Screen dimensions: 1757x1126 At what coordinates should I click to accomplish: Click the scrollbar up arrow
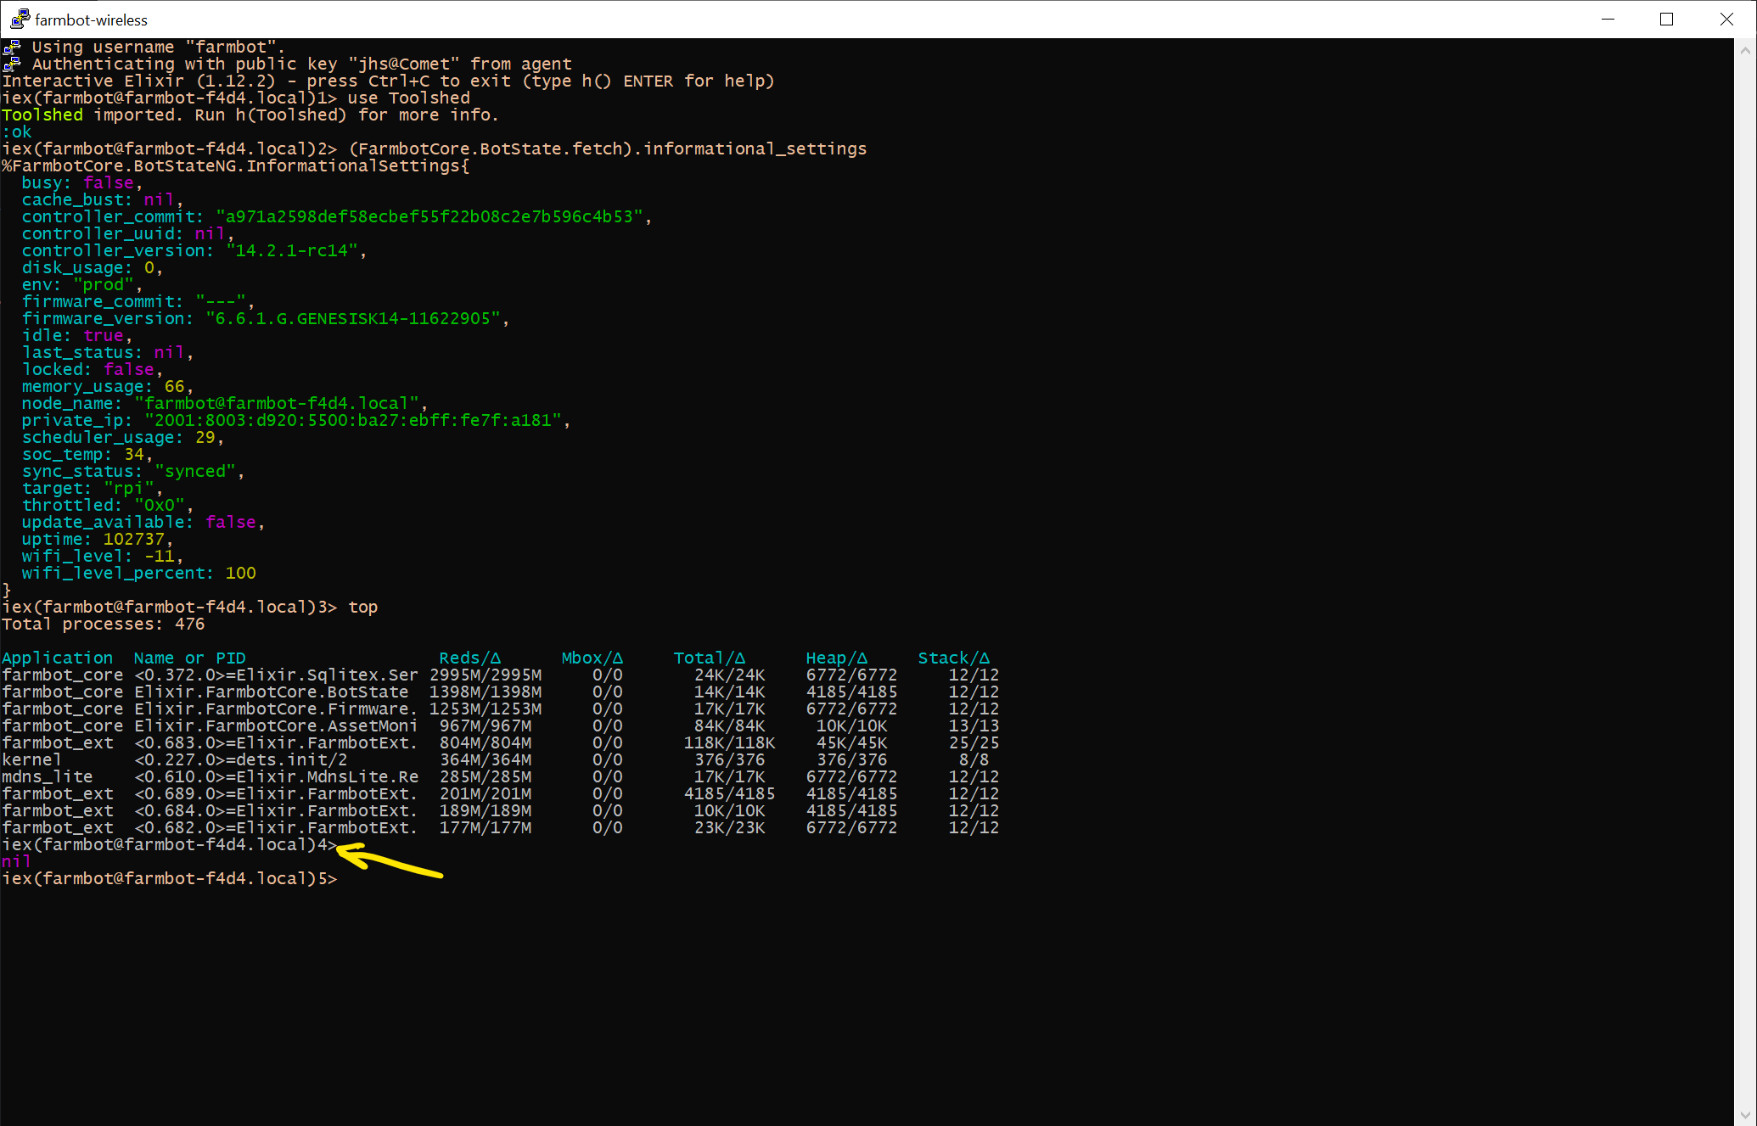click(1745, 50)
